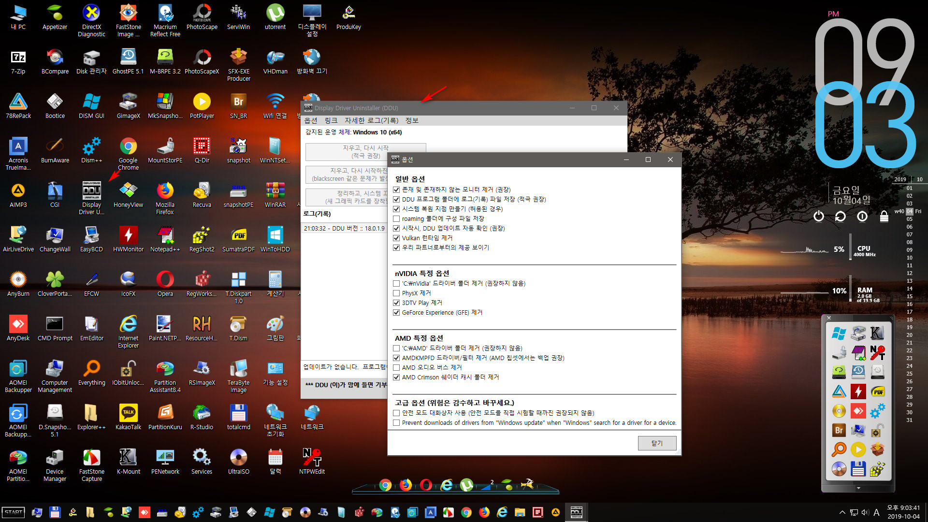Close the floating launcher panel
This screenshot has width=928, height=522.
(828, 318)
